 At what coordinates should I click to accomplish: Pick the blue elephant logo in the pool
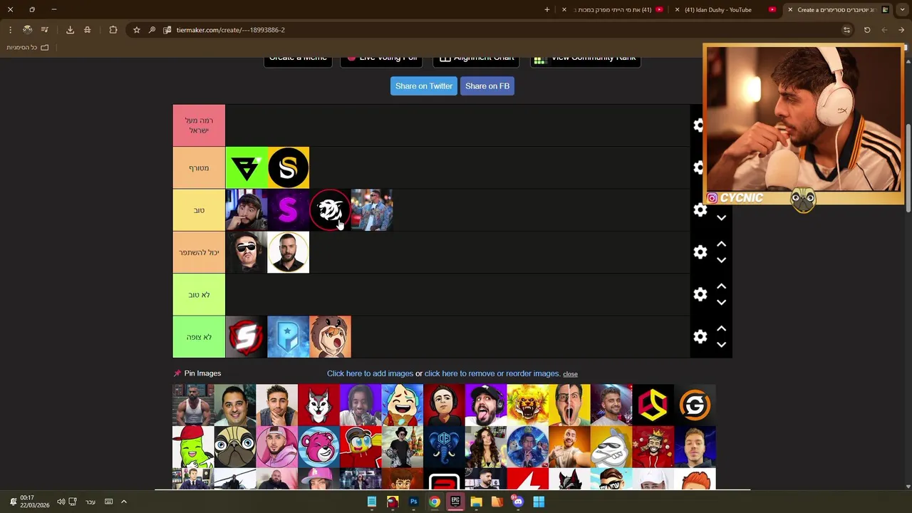tap(444, 447)
